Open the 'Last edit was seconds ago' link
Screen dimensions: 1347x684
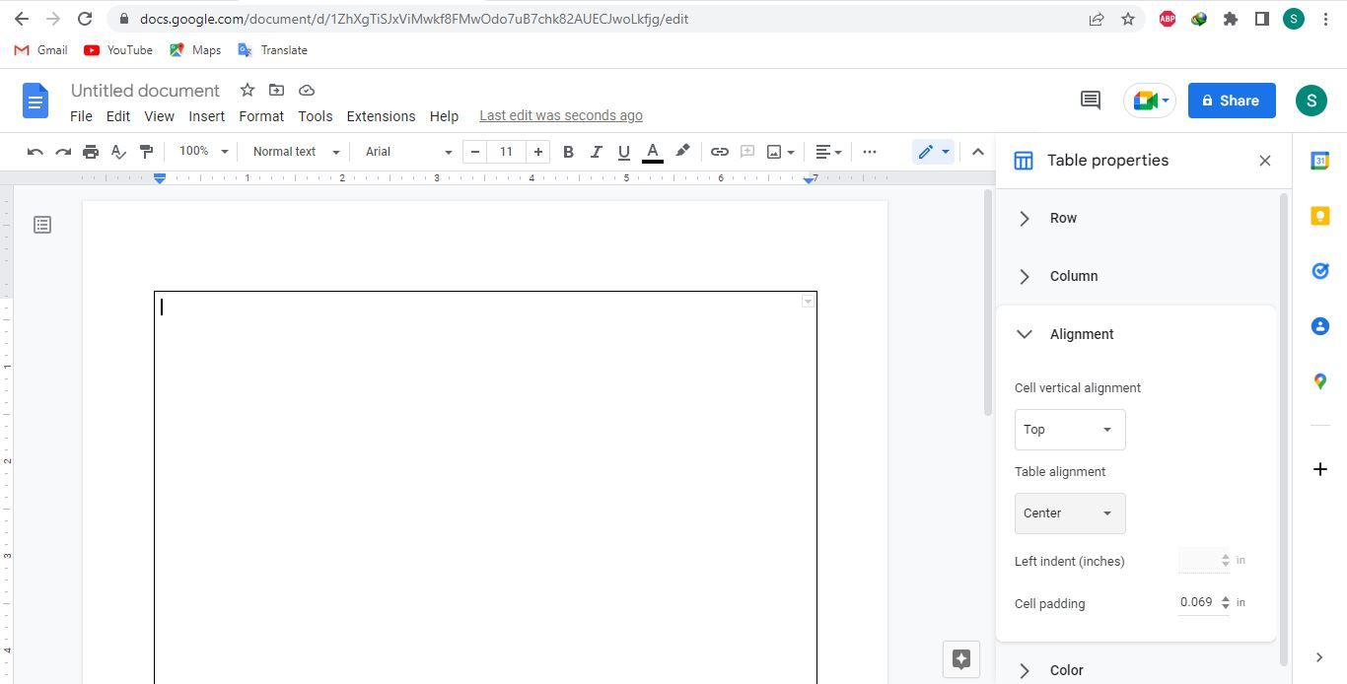(561, 115)
